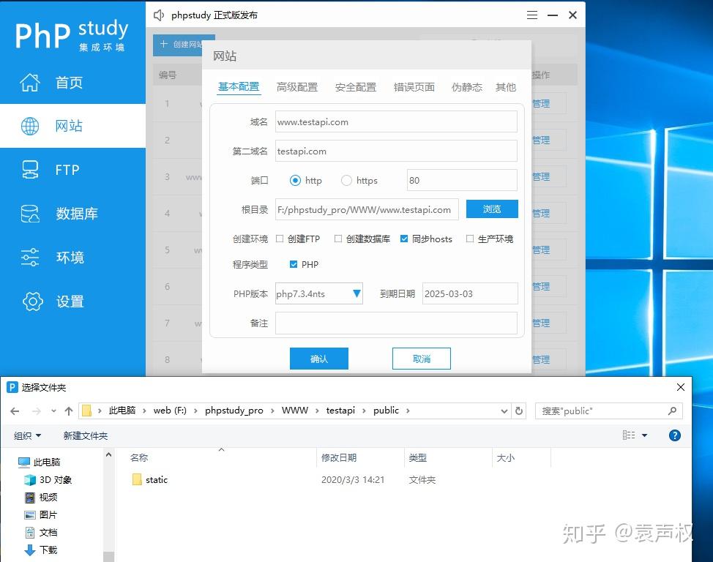
Task: Click the 浏览 button to browse root directory
Action: tap(491, 209)
